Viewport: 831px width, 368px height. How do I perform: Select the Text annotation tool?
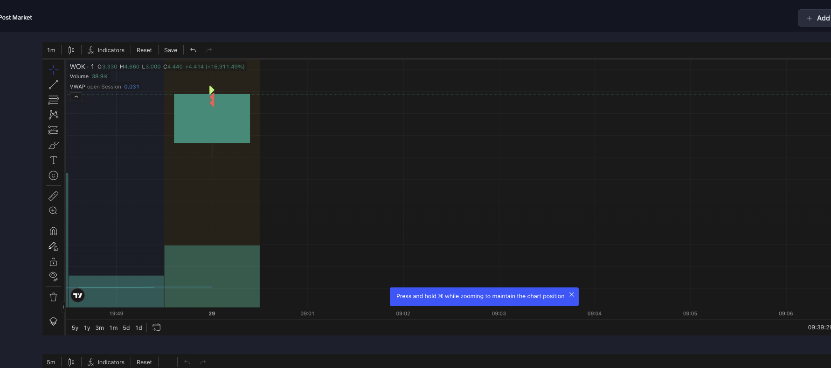[54, 160]
